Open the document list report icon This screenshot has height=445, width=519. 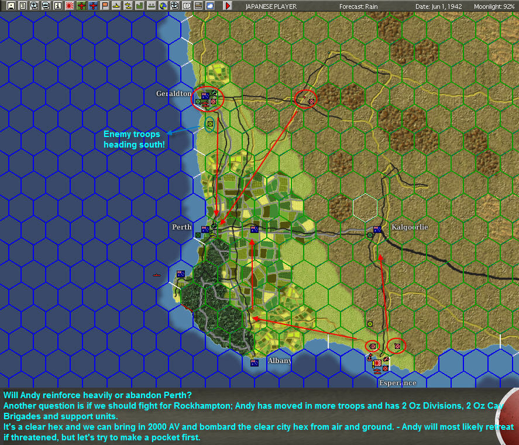pyautogui.click(x=22, y=6)
